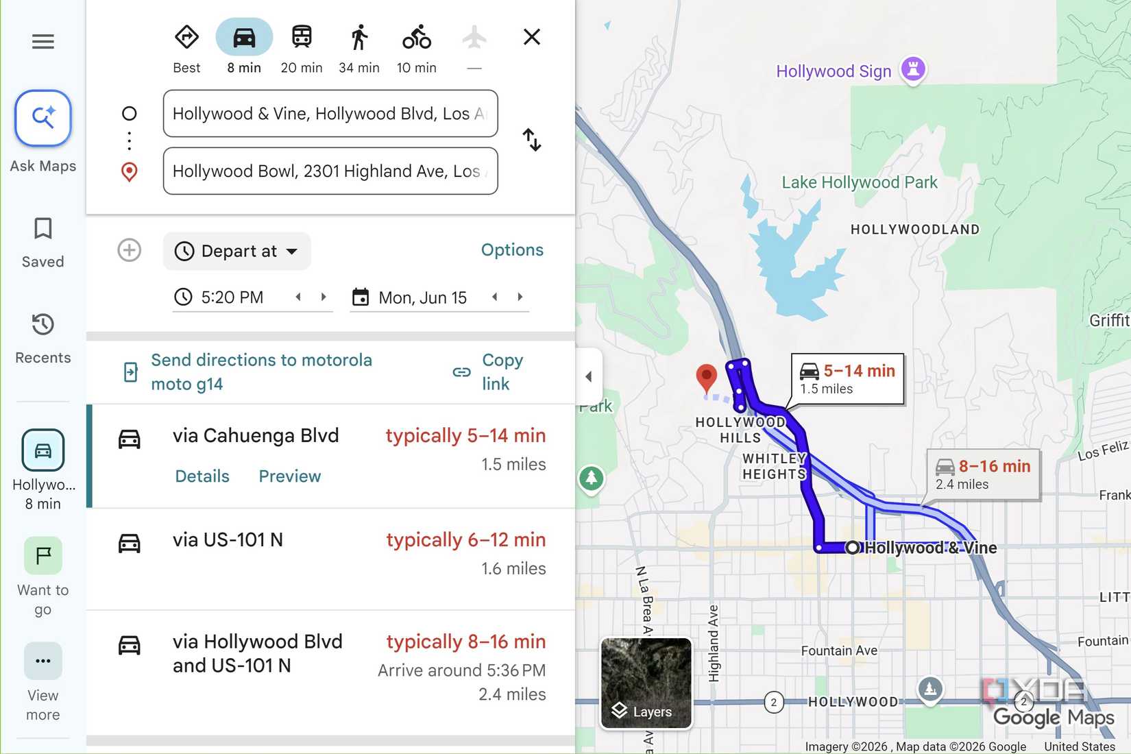Edit starting point Hollywood & Vine field
Viewport: 1131px width, 754px height.
click(x=330, y=114)
